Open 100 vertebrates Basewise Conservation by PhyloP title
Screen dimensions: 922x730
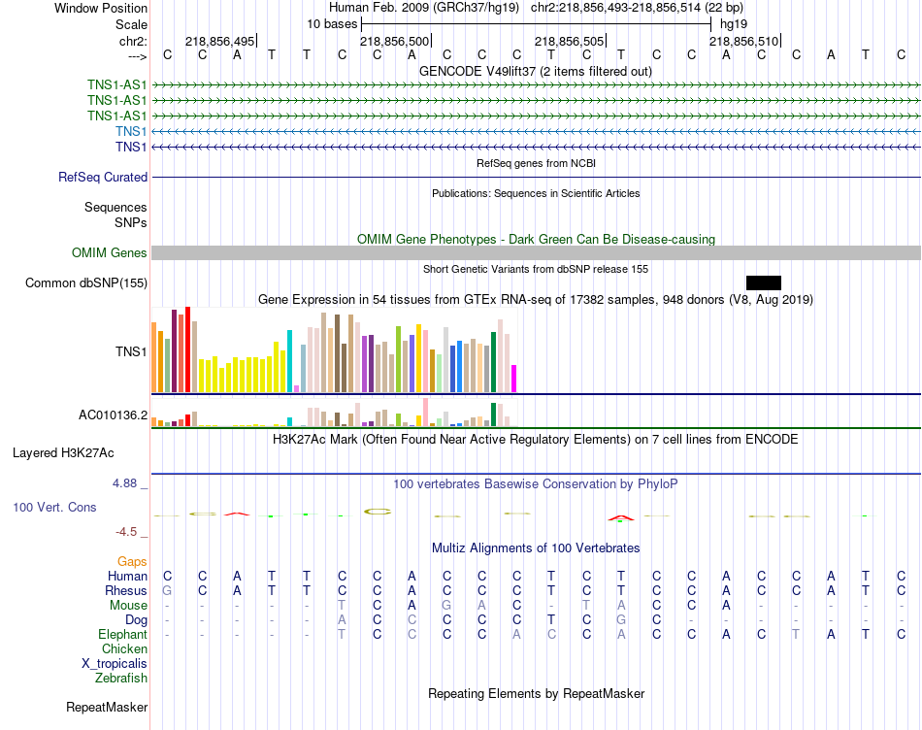(x=535, y=484)
